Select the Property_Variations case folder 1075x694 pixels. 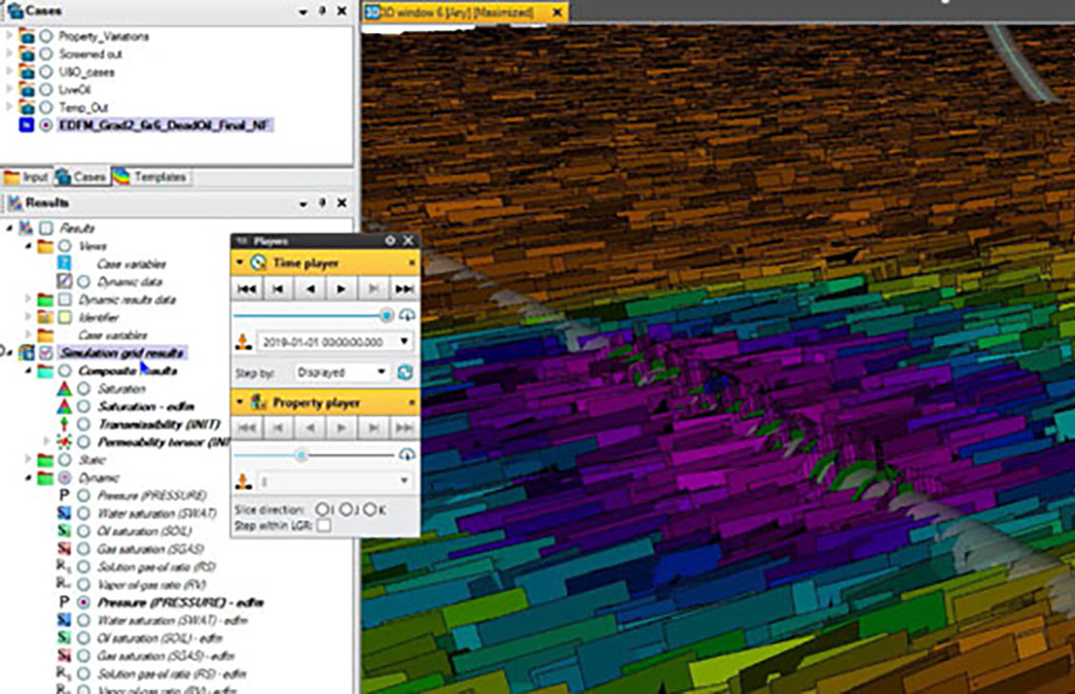(x=104, y=36)
